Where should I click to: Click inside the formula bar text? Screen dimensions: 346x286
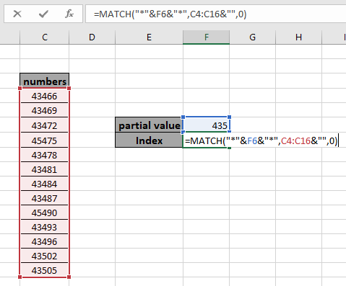click(x=170, y=14)
